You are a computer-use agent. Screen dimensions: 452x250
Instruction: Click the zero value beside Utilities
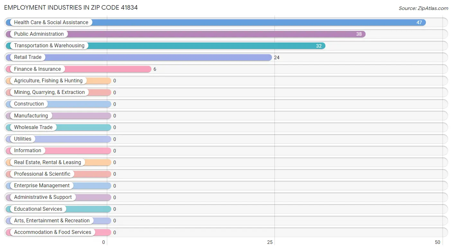click(114, 139)
